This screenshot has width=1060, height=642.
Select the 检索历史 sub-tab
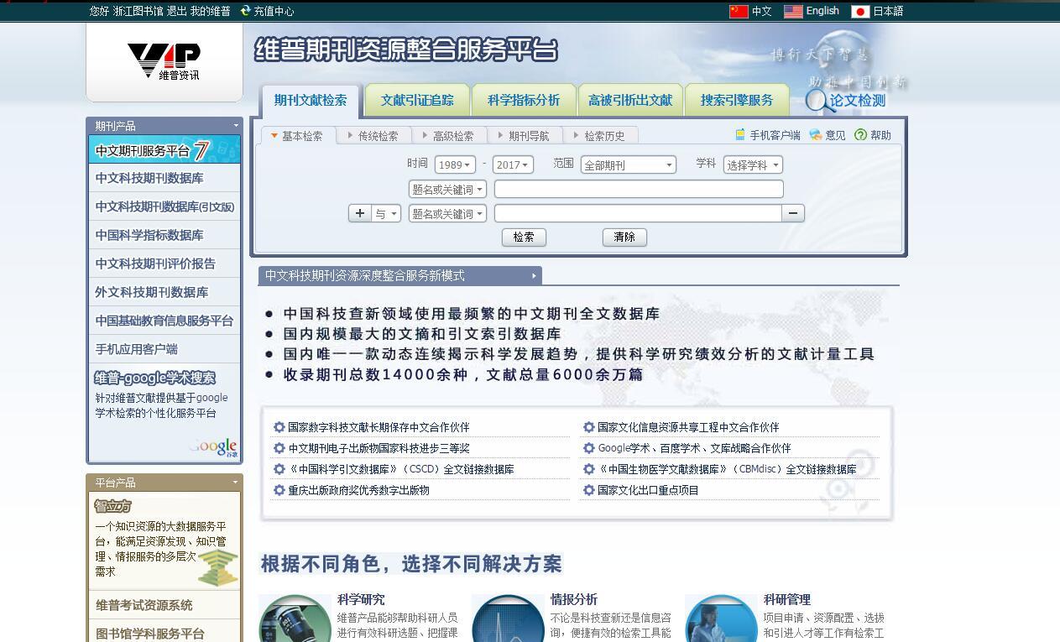tap(600, 135)
